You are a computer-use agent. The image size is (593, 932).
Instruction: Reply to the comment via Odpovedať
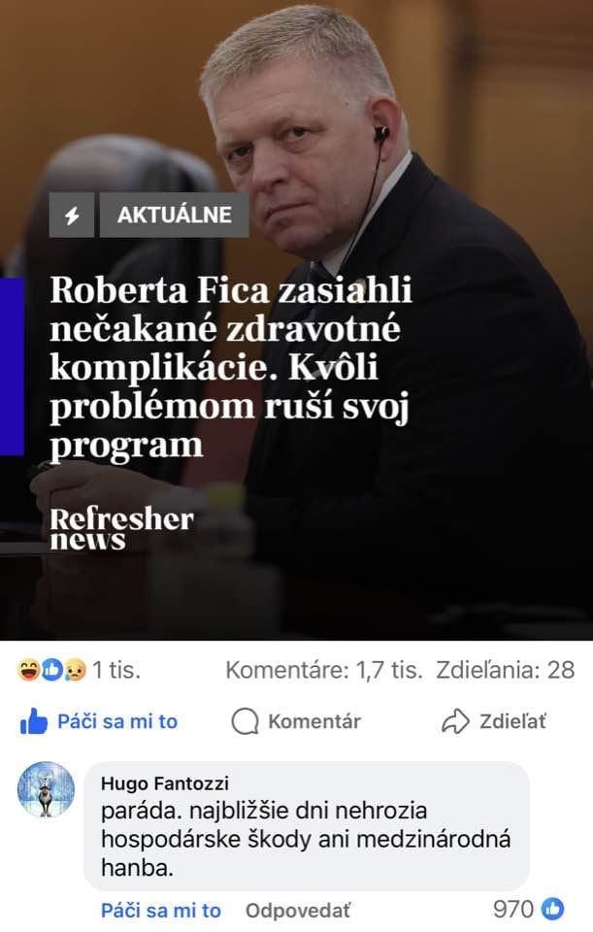tap(298, 910)
